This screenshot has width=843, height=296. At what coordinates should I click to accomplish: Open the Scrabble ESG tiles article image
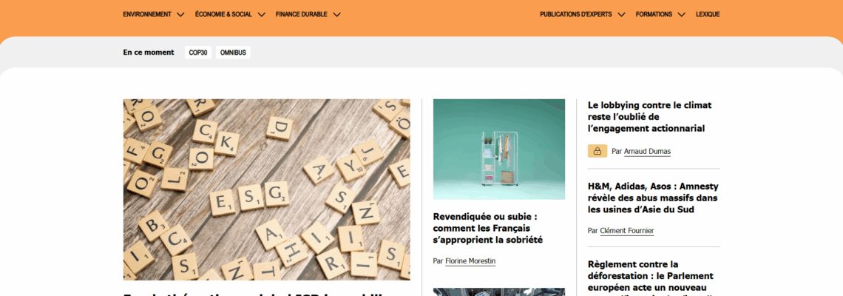[267, 189]
